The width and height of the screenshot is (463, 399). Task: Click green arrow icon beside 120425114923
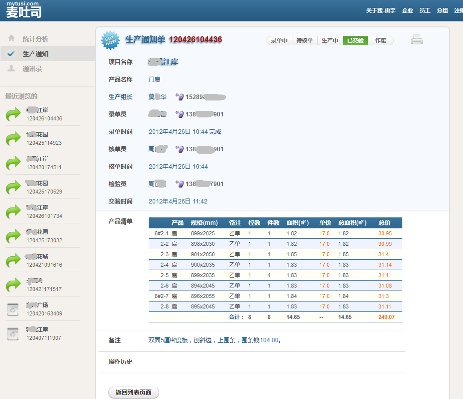pyautogui.click(x=13, y=139)
